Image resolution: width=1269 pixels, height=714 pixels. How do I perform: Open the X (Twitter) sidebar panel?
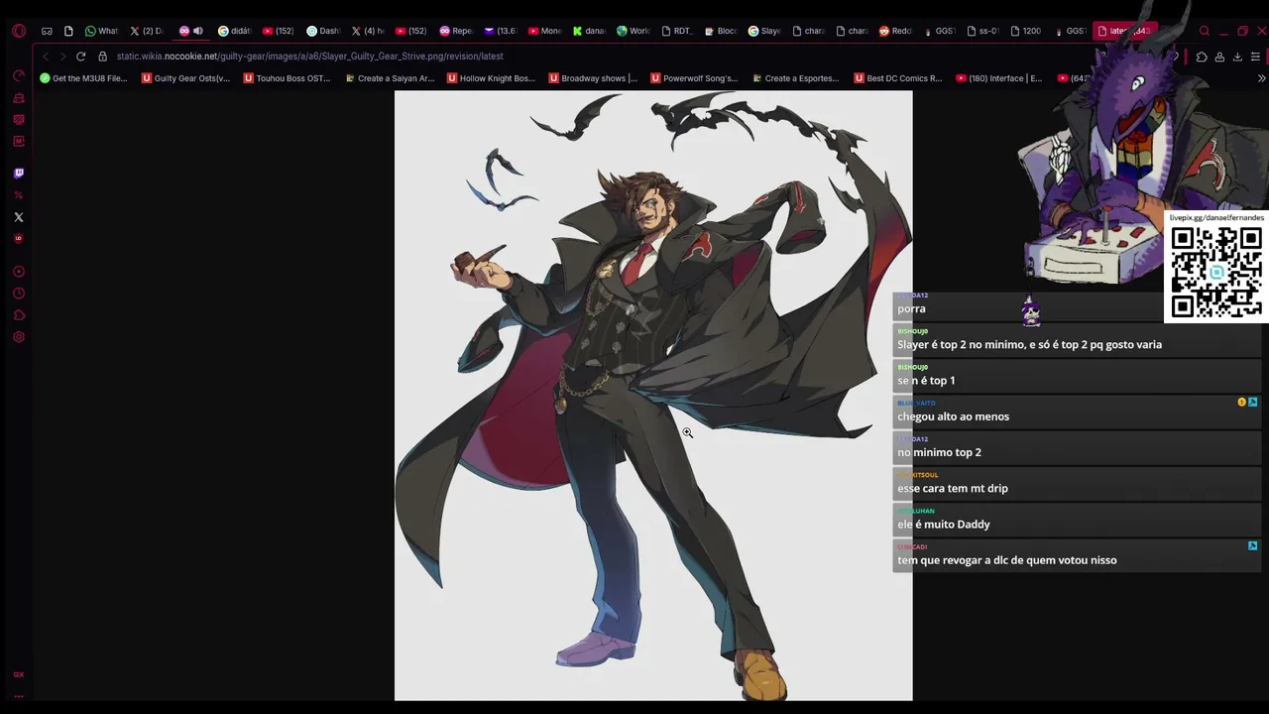(19, 217)
